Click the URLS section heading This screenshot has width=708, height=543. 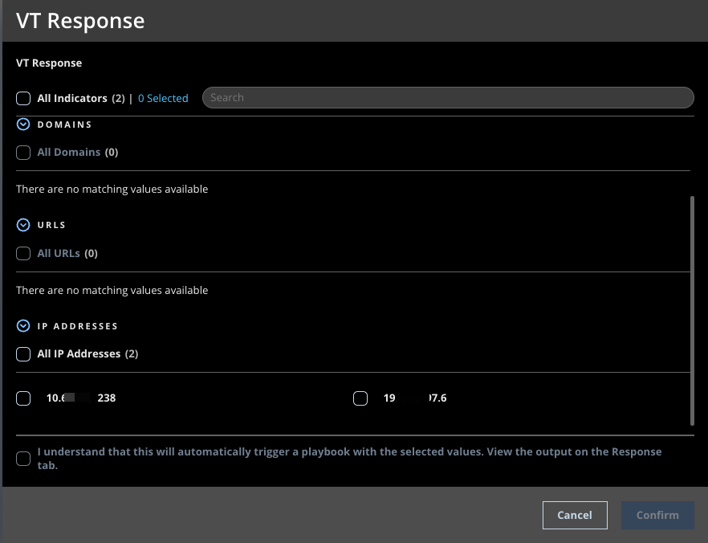51,225
